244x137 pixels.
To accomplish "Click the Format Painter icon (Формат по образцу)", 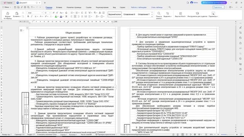I will click(8, 14).
